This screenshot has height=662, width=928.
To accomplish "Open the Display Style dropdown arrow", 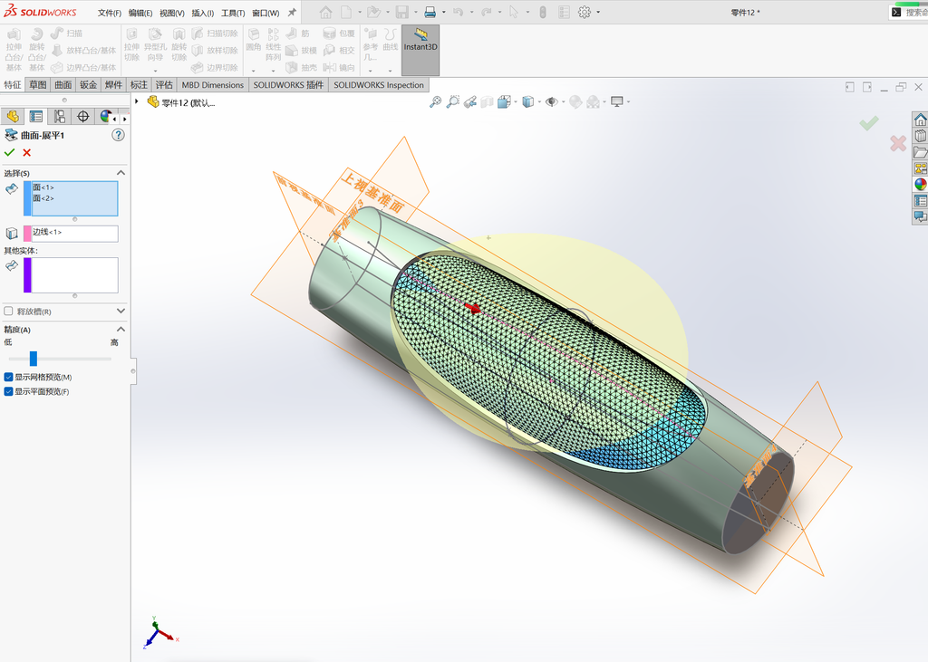I will 539,102.
